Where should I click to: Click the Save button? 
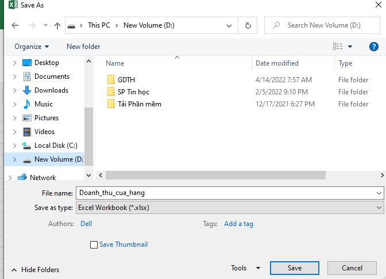point(294,268)
